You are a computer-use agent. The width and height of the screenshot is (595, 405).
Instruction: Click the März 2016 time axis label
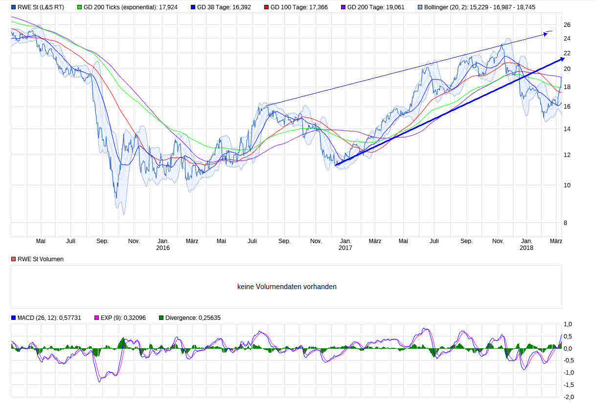(192, 241)
